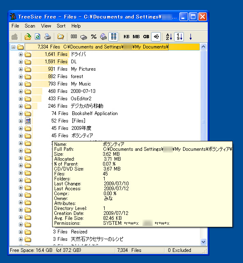Click folder icon of 天然石アクセサリーのレシピ row

point(28,240)
